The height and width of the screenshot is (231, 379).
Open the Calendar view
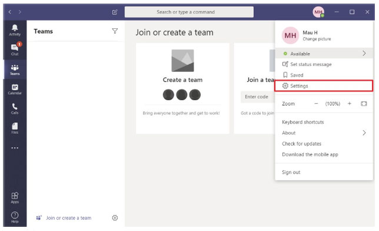tap(15, 89)
